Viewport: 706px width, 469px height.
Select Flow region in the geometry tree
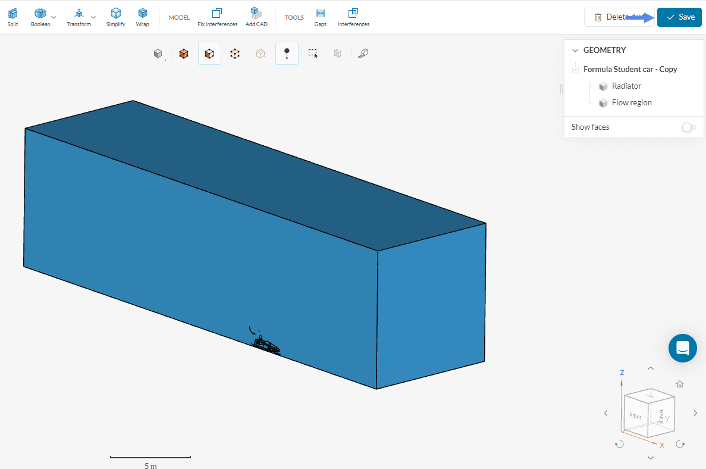click(x=631, y=103)
